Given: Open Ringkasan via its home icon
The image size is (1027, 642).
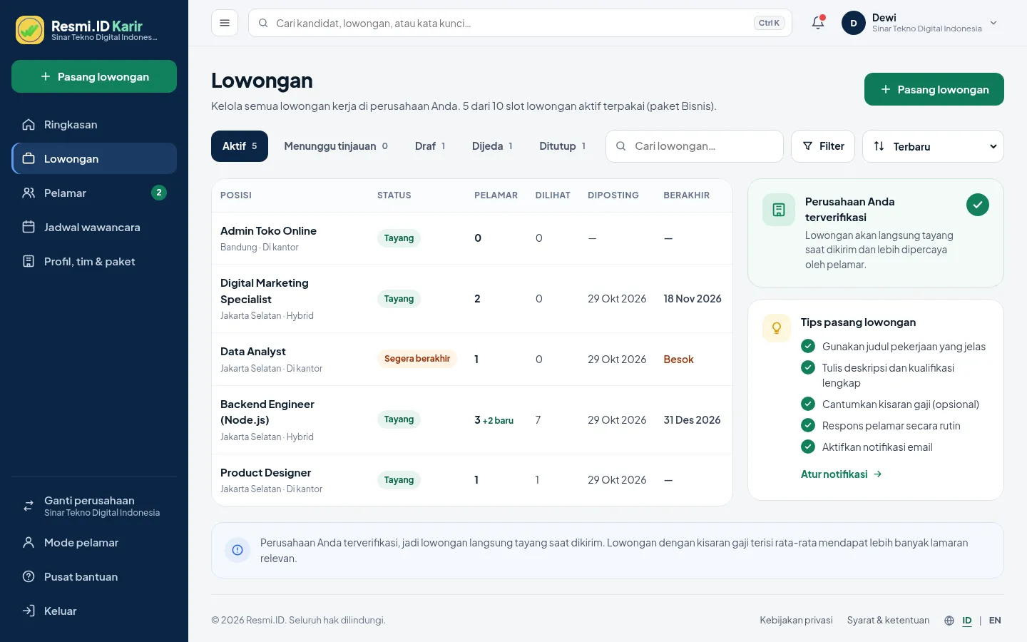Looking at the screenshot, I should 29,125.
